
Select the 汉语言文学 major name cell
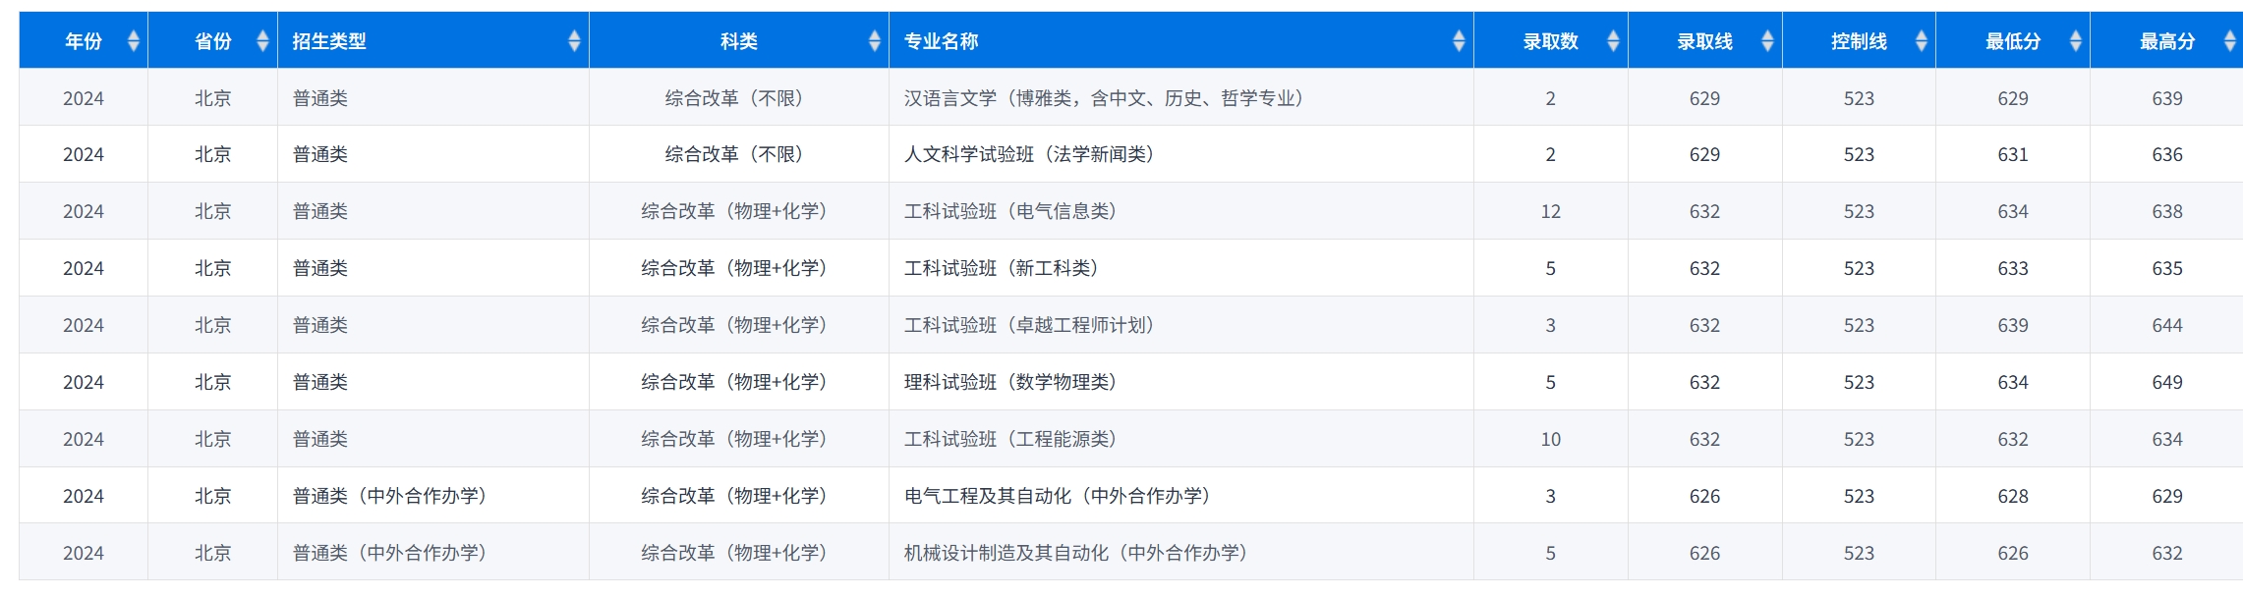pyautogui.click(x=1103, y=98)
